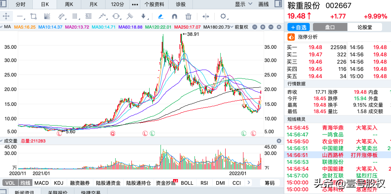391x194 pixels.
Task: Toggle the VOL indicator button
Action: [x=10, y=183]
